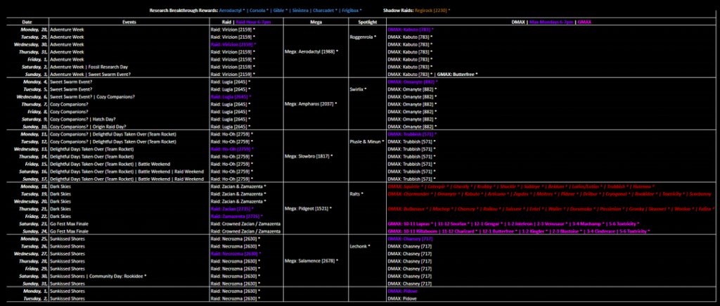This screenshot has width=720, height=306.
Task: Click 'Mega: Slowbro [1817]' cell
Action: pos(309,156)
